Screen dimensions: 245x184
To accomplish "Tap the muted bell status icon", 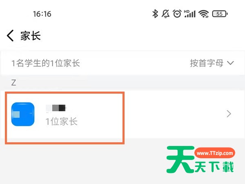I will [165, 13].
